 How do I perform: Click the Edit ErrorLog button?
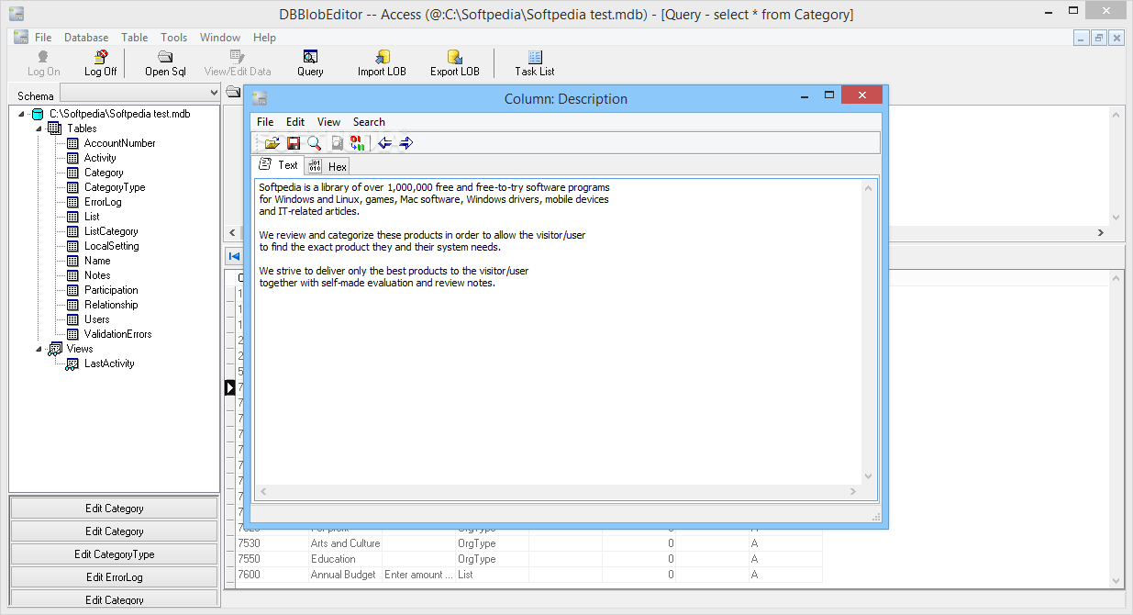point(114,577)
